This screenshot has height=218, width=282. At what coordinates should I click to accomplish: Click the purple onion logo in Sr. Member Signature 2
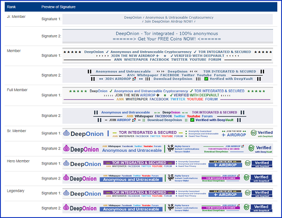[x=66, y=148]
